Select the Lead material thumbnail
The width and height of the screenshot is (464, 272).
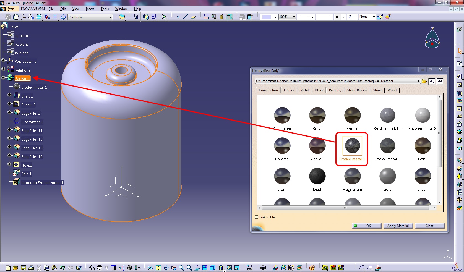pyautogui.click(x=317, y=176)
